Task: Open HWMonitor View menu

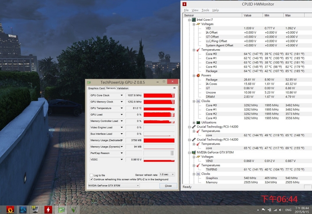Action: point(195,10)
